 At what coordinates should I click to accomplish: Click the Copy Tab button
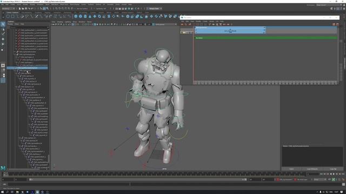click(x=333, y=169)
